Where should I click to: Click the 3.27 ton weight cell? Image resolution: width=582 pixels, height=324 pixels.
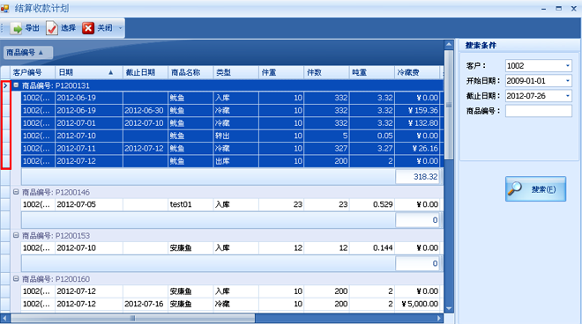372,148
